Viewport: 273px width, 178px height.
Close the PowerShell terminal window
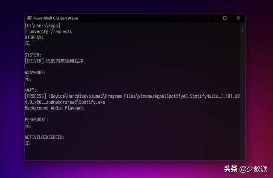pyautogui.click(x=238, y=18)
